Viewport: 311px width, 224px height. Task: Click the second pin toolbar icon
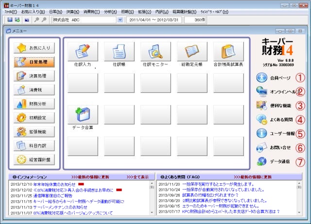(44, 19)
